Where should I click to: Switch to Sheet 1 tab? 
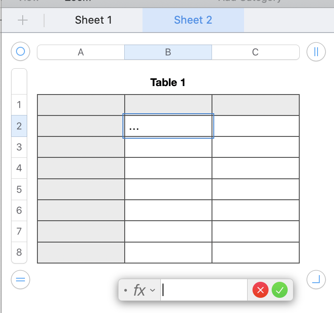coord(94,20)
